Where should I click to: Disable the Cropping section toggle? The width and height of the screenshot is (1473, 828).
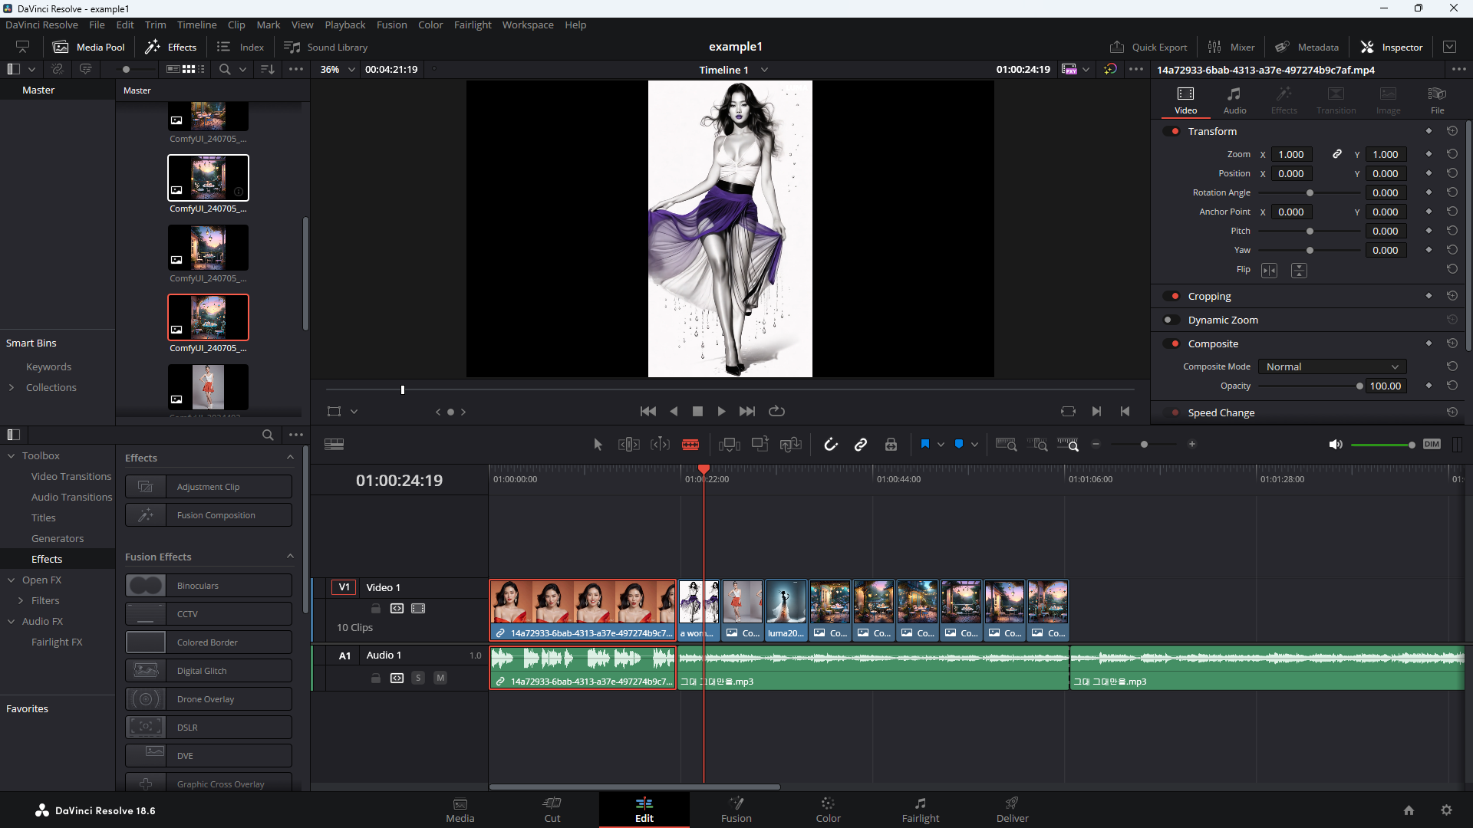click(x=1171, y=296)
